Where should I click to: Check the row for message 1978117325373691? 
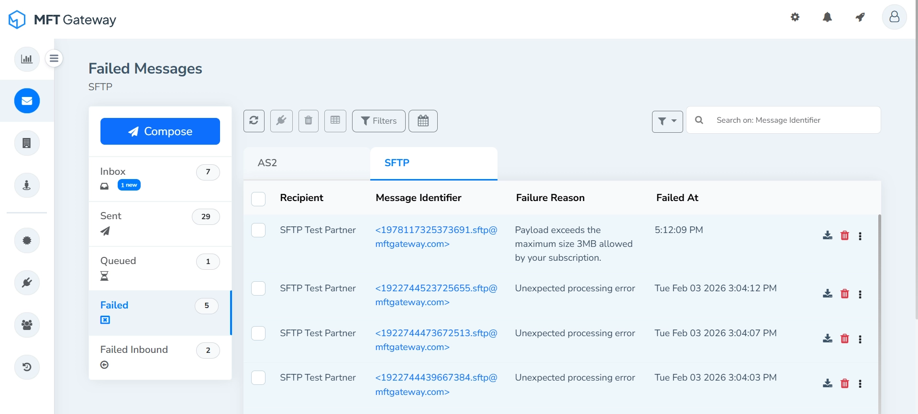258,230
